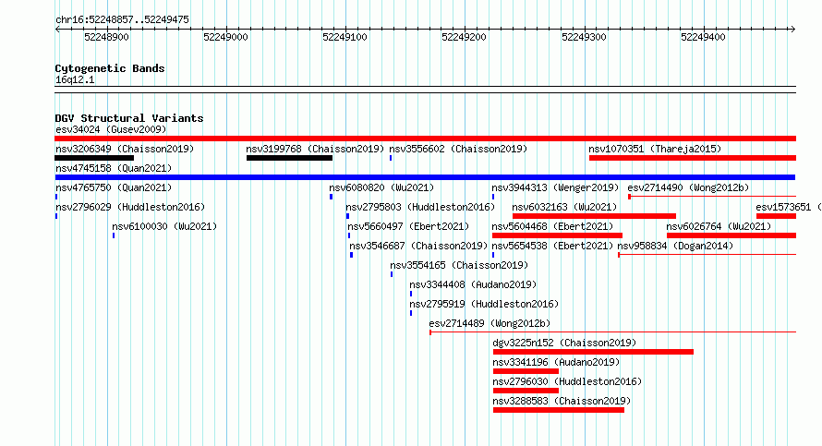
Task: Open the nsv3206349 (Chaisson2019) label
Action: (125, 149)
